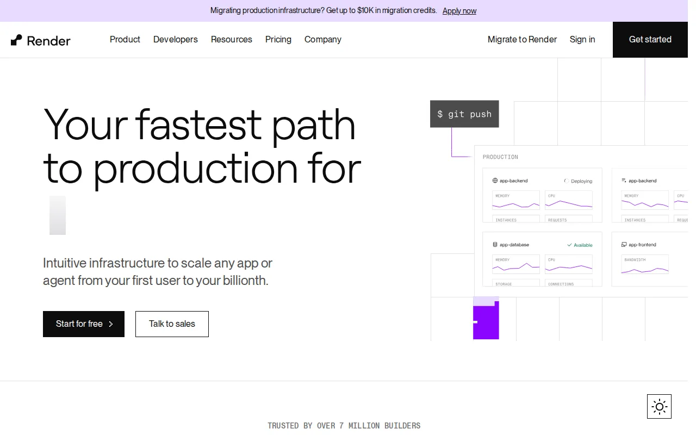The height and width of the screenshot is (435, 696).
Task: Go to the Pricing page
Action: coord(278,40)
